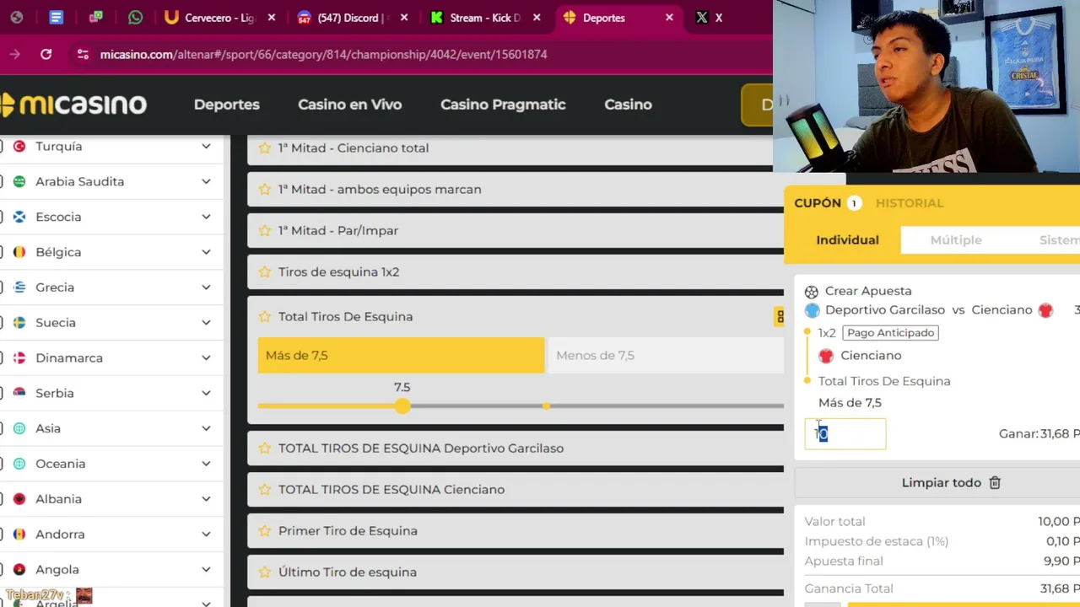Open the Casino Pragmatic menu
1080x607 pixels.
pyautogui.click(x=503, y=105)
